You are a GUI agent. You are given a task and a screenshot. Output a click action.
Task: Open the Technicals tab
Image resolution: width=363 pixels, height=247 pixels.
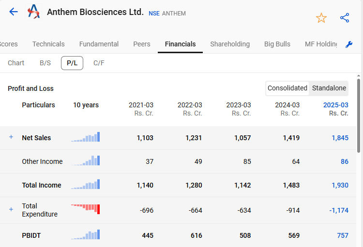pos(48,44)
